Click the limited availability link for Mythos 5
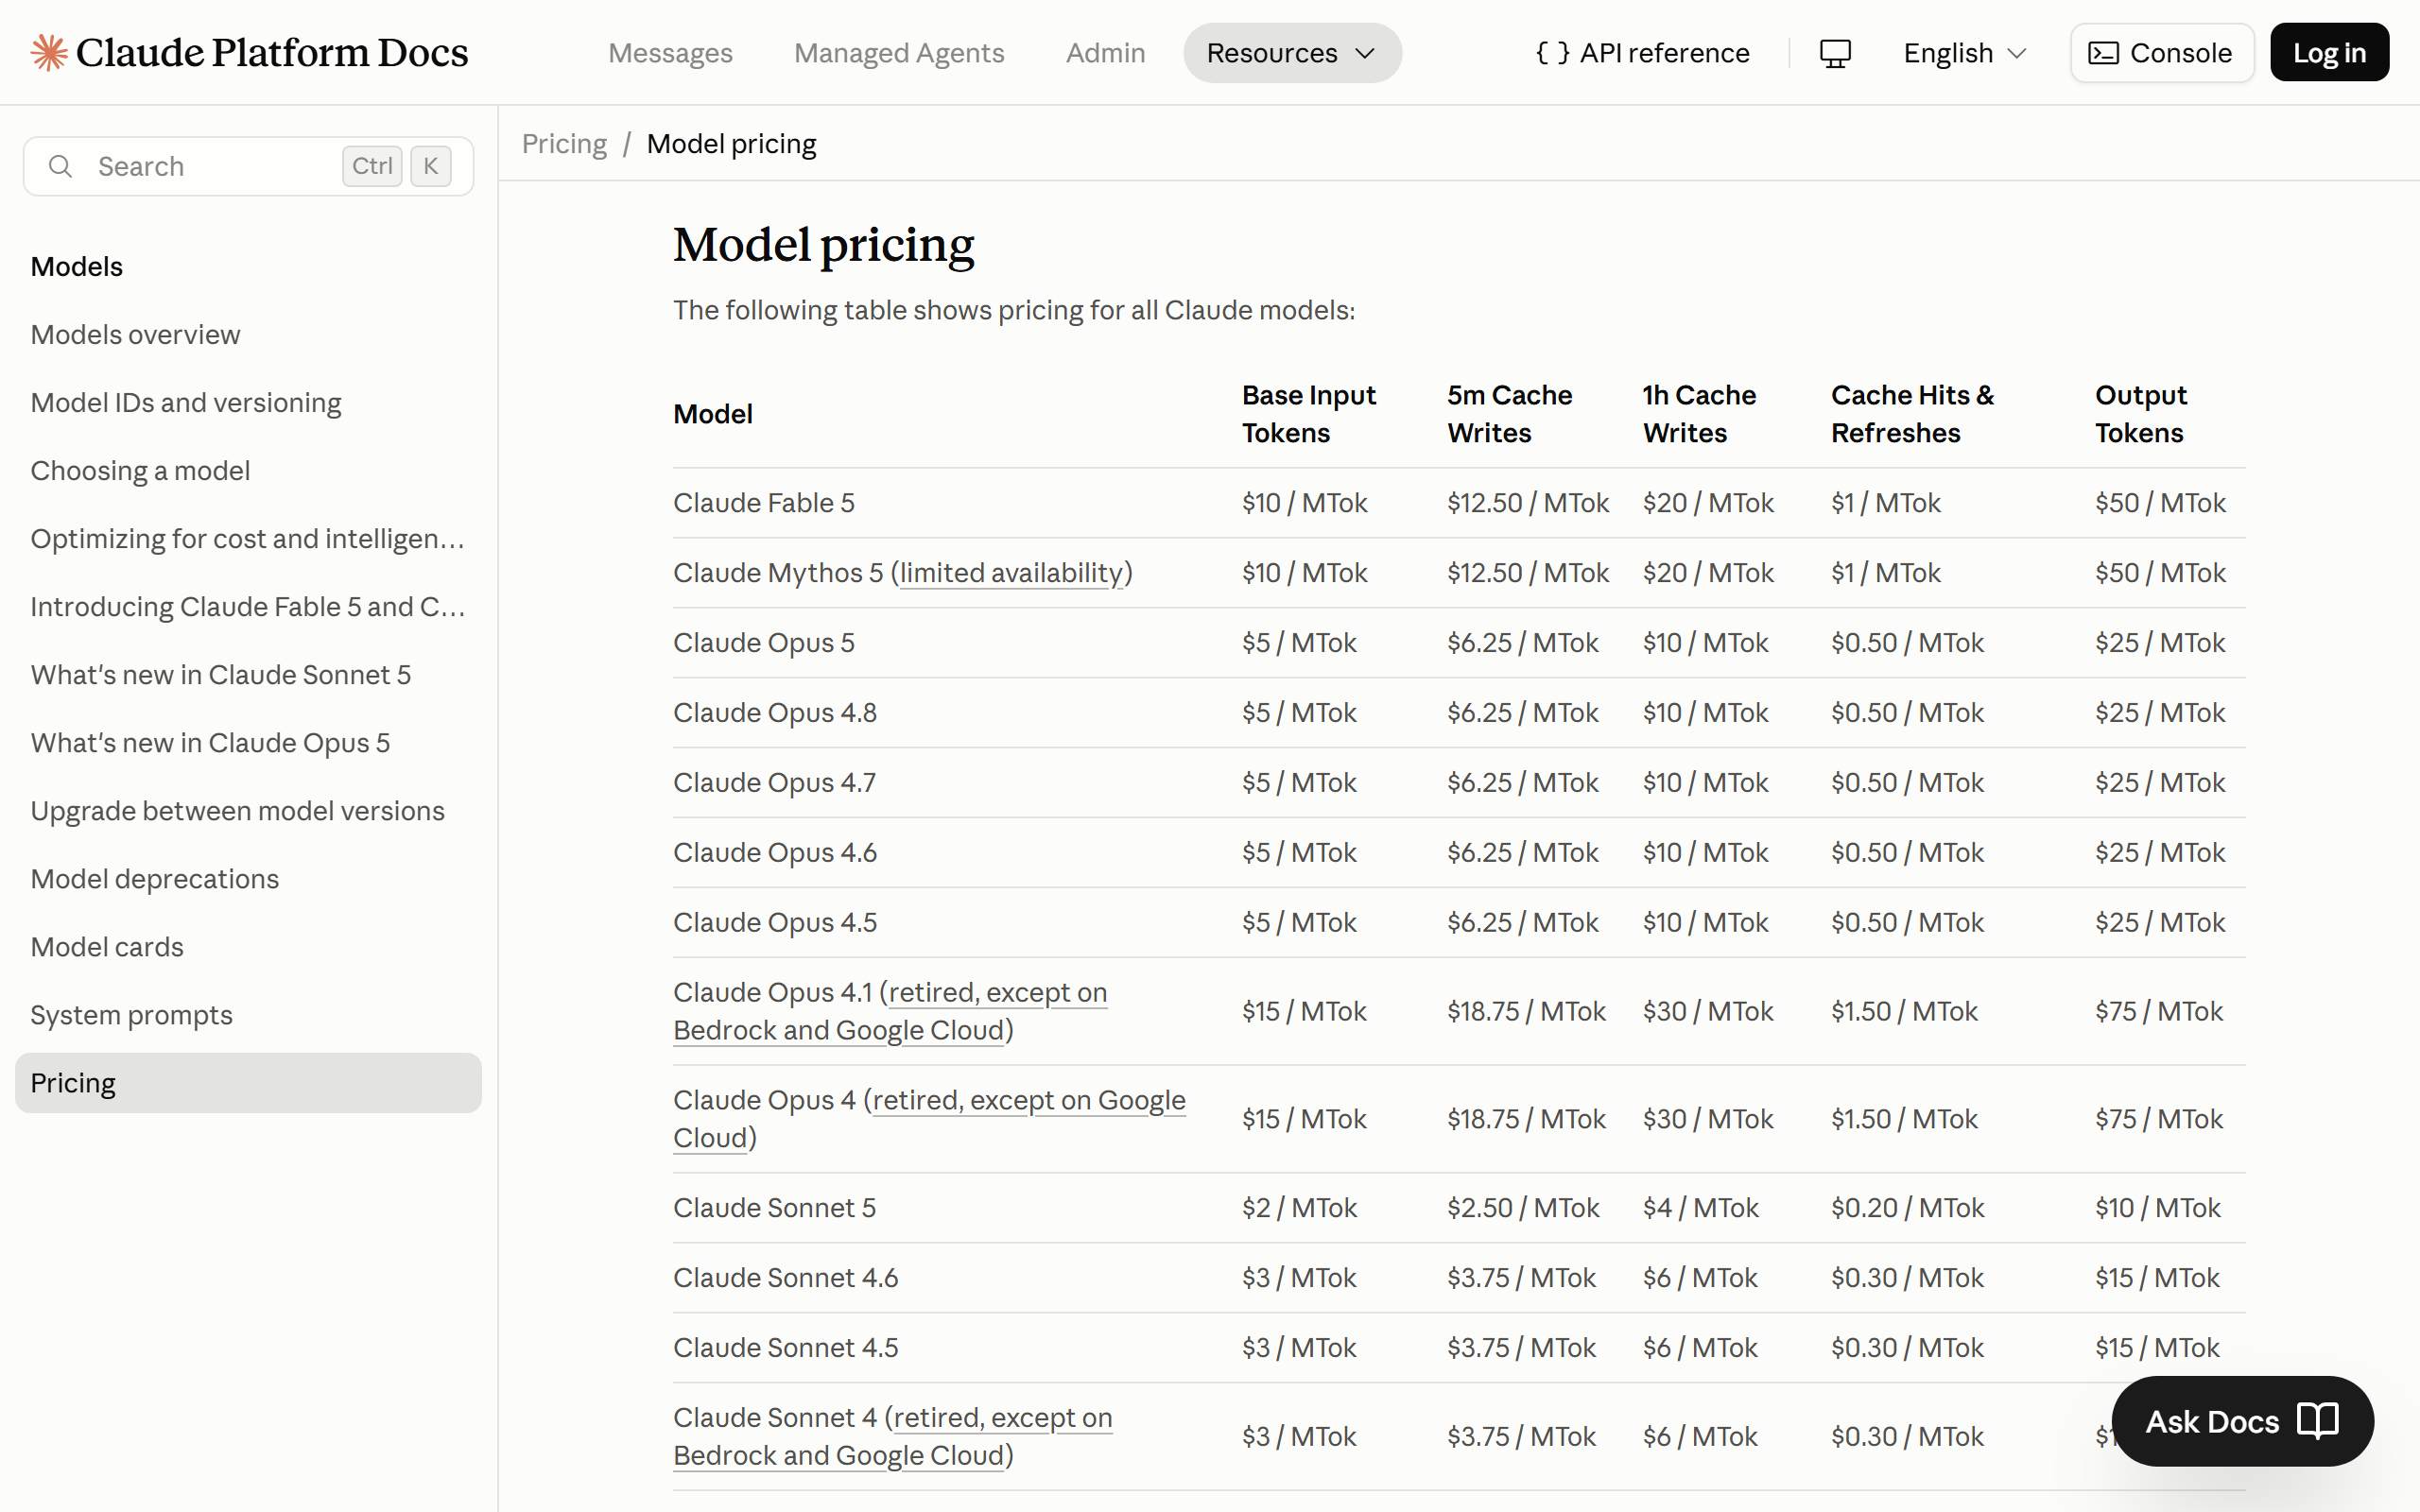 (x=1011, y=573)
